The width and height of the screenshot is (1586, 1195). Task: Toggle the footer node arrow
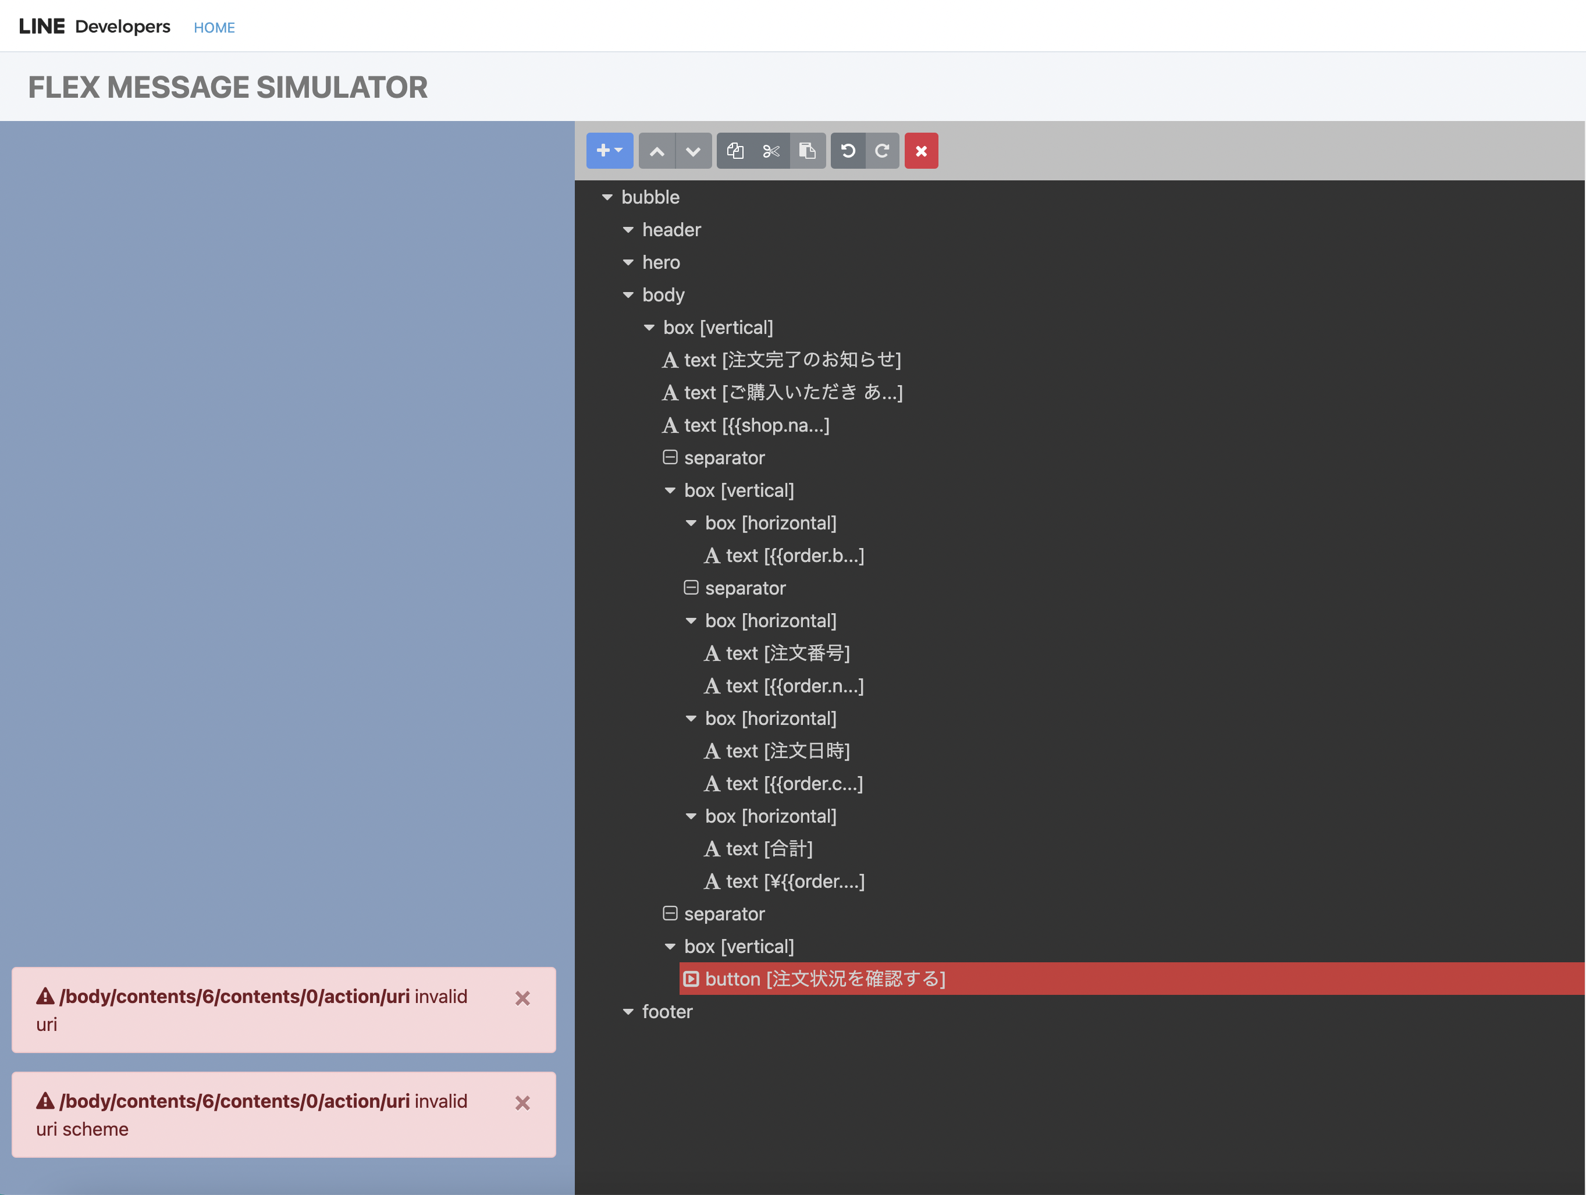pyautogui.click(x=628, y=1012)
